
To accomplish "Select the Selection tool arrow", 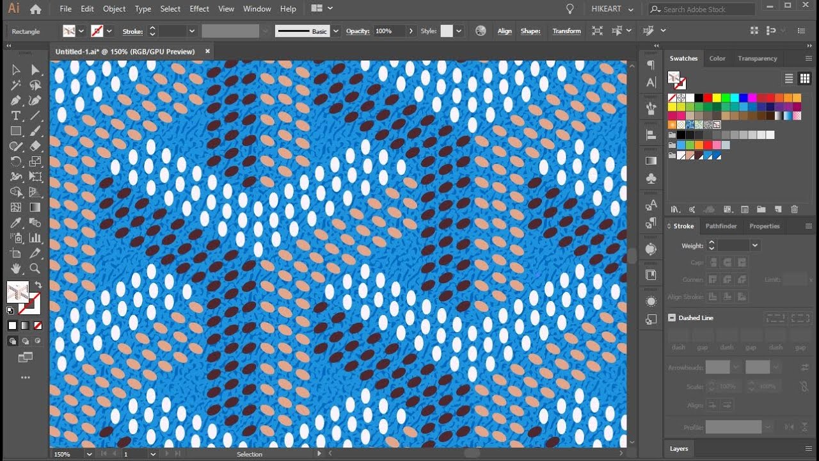I will pos(16,70).
